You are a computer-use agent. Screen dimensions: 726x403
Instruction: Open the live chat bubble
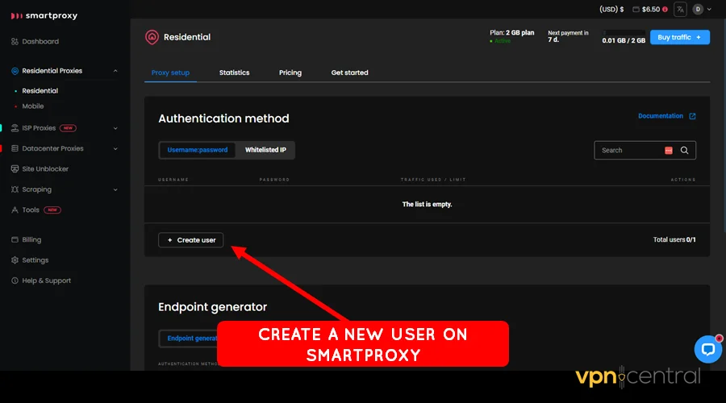(708, 349)
